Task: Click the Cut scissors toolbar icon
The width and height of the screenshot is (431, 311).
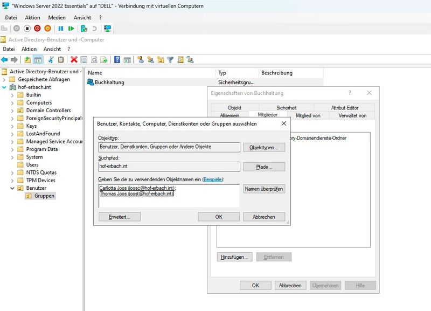Action: click(51, 60)
